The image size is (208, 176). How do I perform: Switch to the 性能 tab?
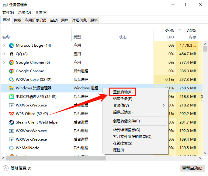pos(17,20)
